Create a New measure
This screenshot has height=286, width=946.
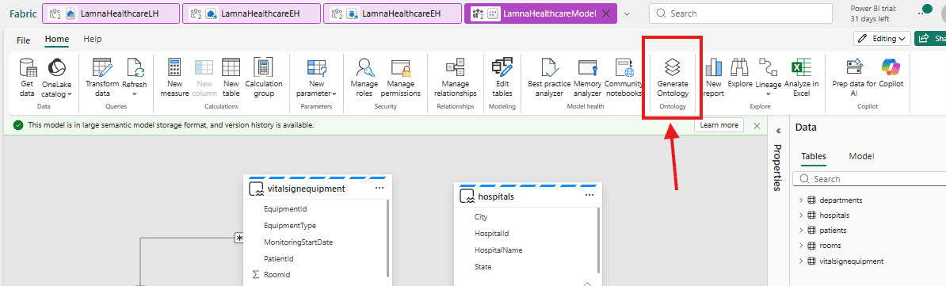[175, 77]
